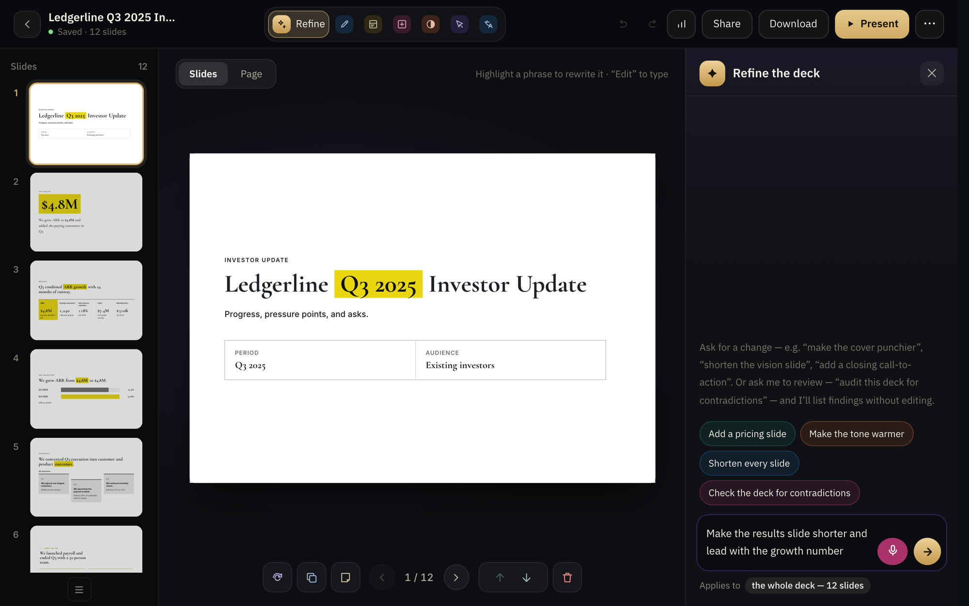Screen dimensions: 969x606
Task: Open the contrast theme icon
Action: click(431, 24)
